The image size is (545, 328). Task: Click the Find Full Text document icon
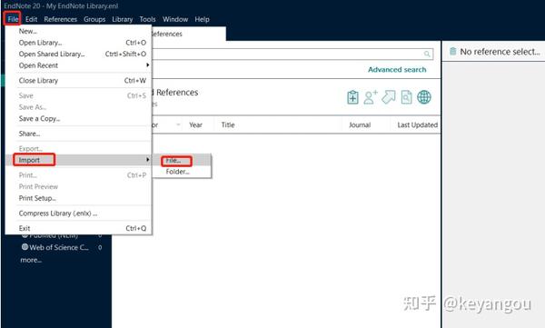pos(406,97)
